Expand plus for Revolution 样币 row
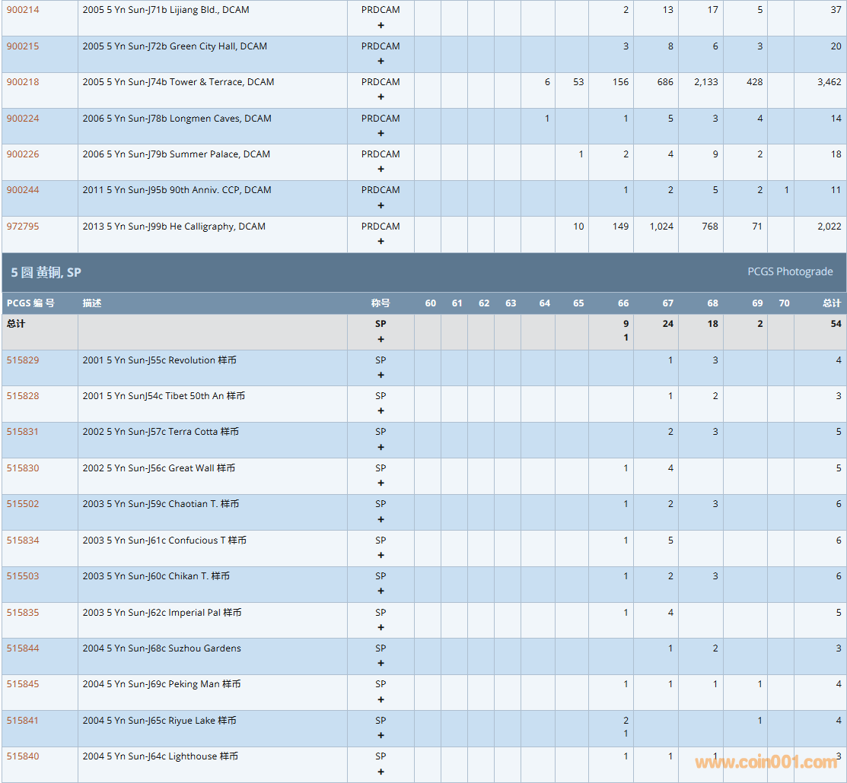847x783 pixels. click(x=381, y=375)
